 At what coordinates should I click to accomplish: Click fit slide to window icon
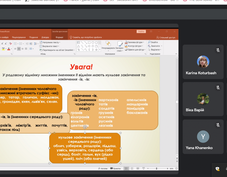(x=176, y=168)
